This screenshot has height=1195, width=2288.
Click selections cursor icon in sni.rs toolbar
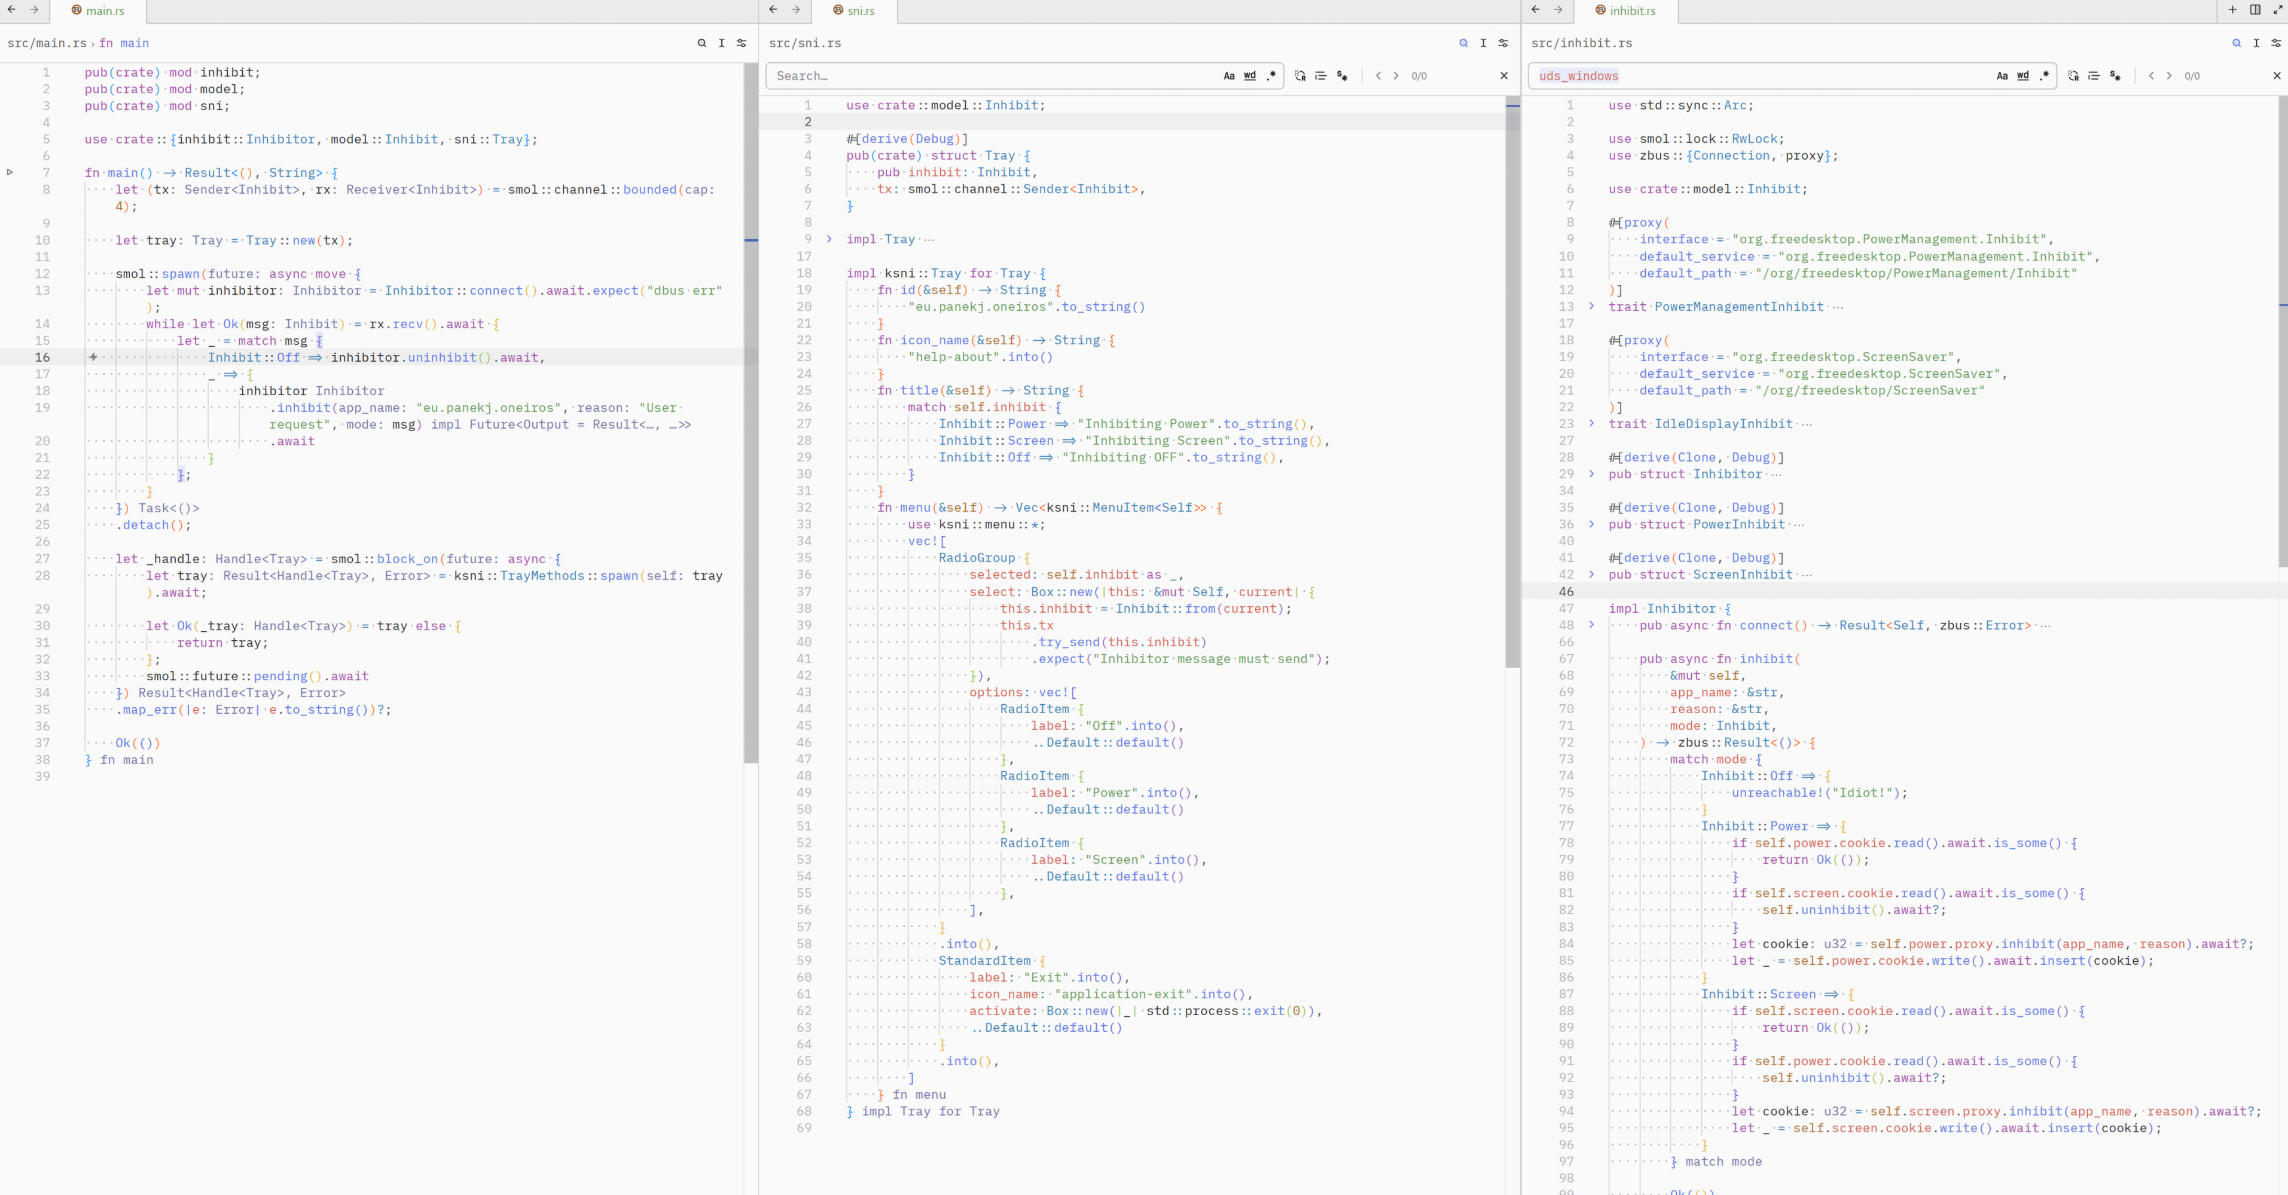coord(1483,42)
